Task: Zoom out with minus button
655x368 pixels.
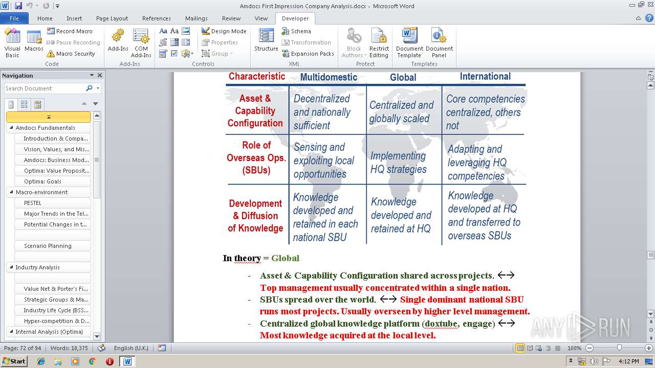Action: pyautogui.click(x=589, y=348)
